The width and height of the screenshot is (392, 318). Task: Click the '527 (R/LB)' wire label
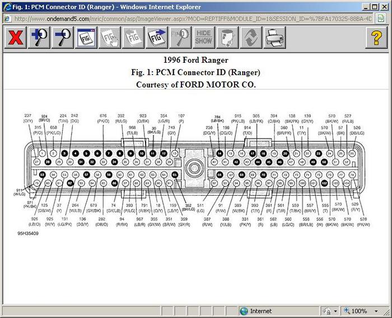point(348,118)
